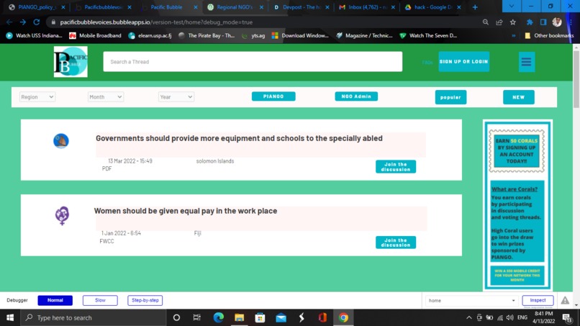Click the Solomon Islands thread avatar icon
580x326 pixels.
point(61,141)
